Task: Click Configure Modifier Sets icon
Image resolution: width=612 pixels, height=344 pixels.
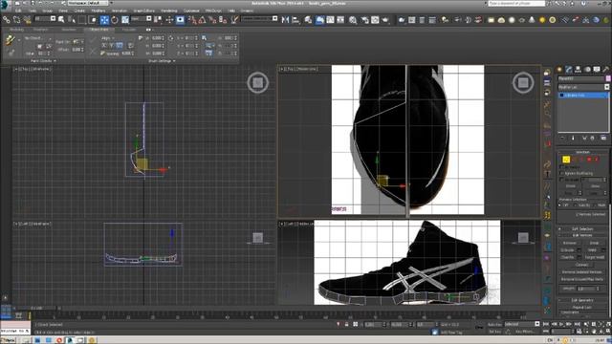Action: point(603,138)
